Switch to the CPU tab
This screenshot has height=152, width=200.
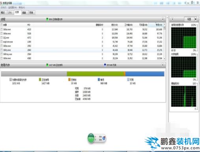pyautogui.click(x=10, y=13)
